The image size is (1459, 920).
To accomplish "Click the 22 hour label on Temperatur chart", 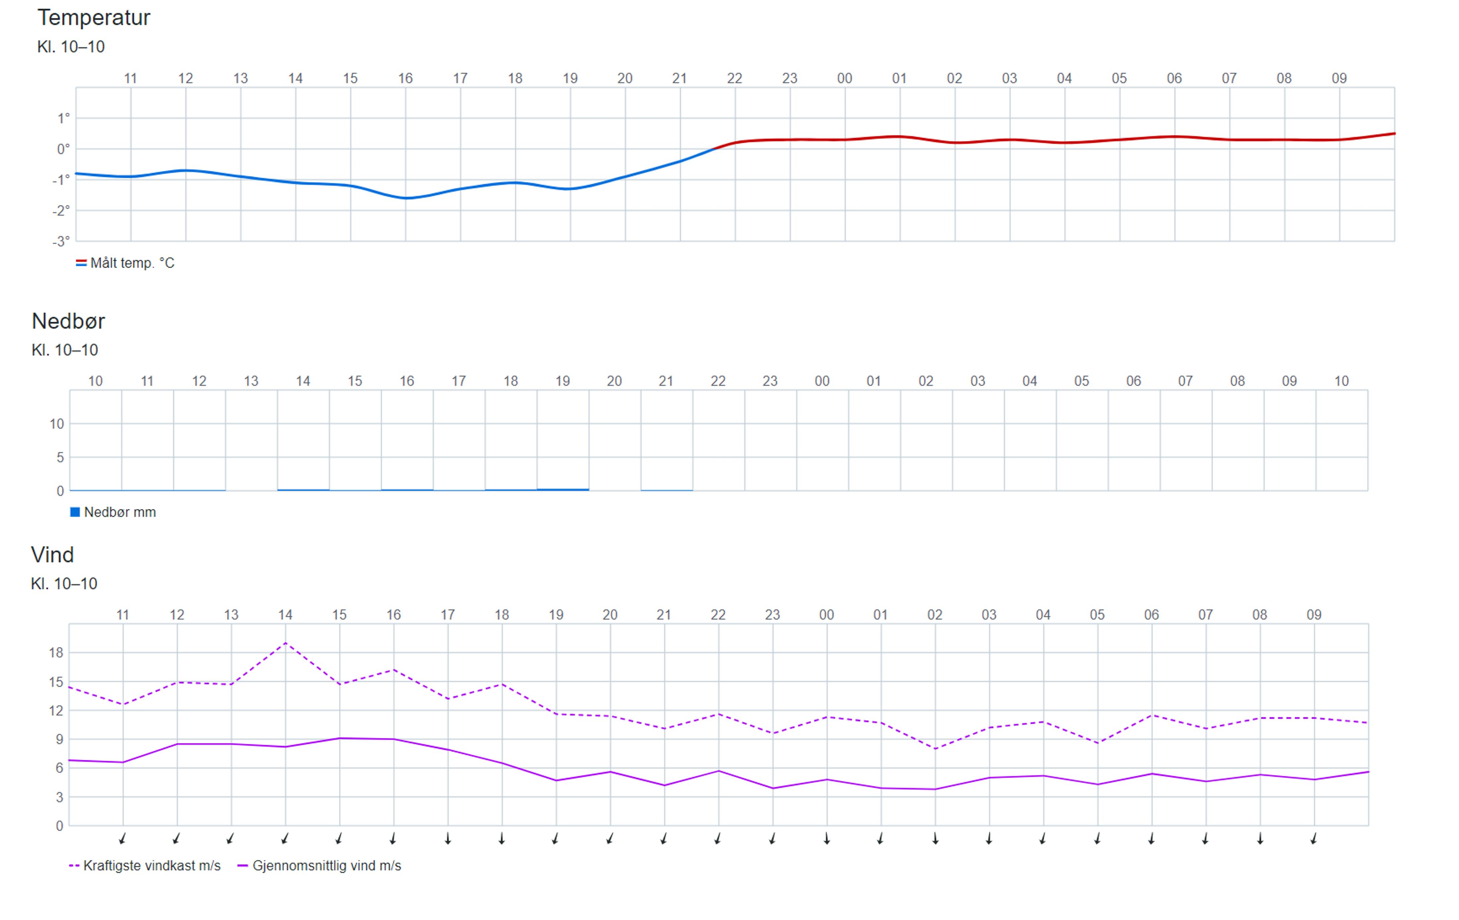I will [x=734, y=78].
